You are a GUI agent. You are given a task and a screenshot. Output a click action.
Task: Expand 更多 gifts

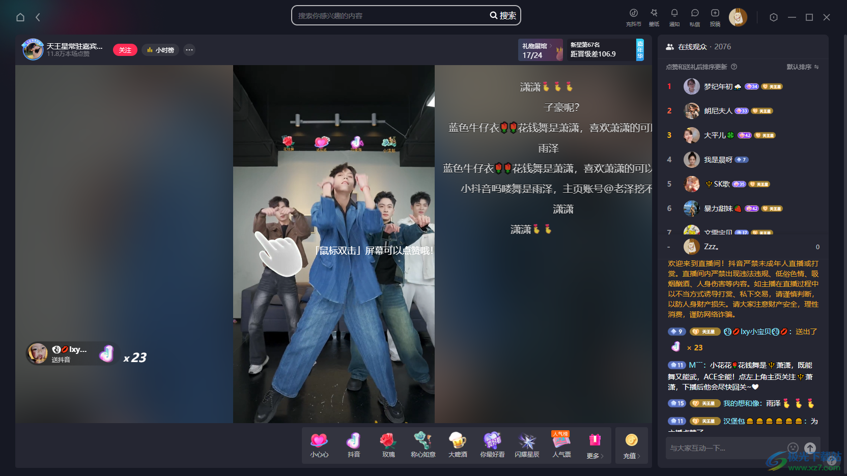point(595,445)
